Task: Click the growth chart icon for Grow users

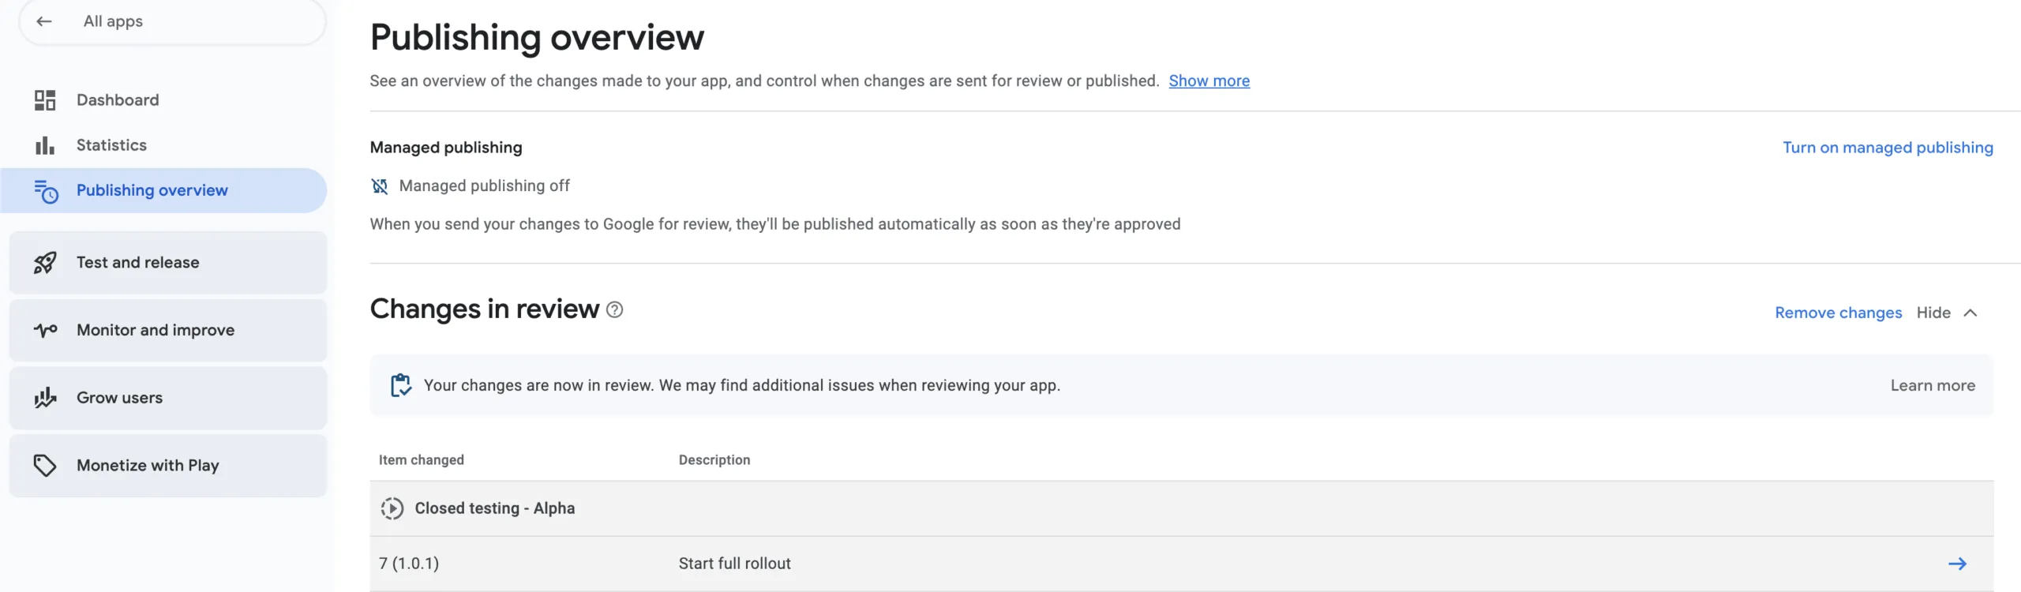Action: (45, 398)
